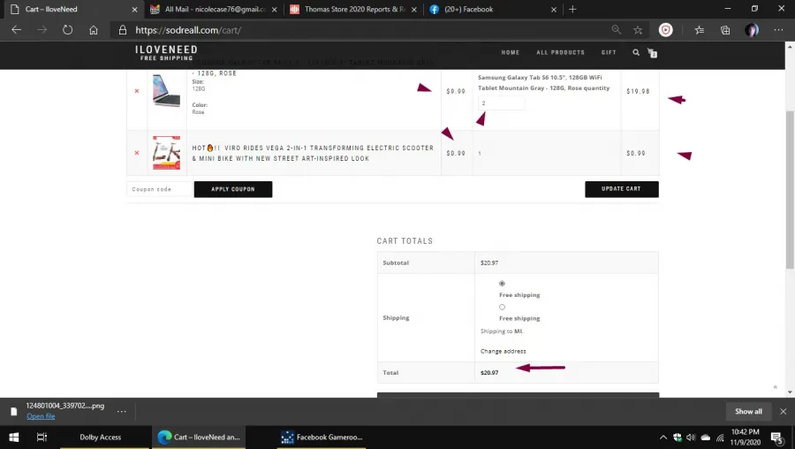This screenshot has width=795, height=449.
Task: Click the Samsung tablet quantity field
Action: pos(501,103)
